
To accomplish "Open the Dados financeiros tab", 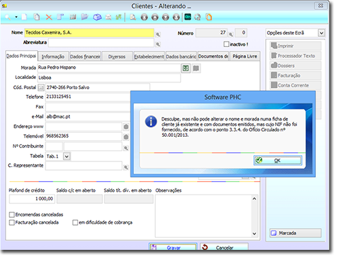I will pos(85,57).
